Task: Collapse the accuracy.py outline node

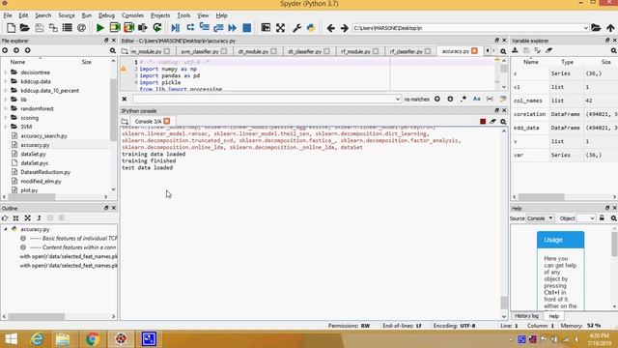Action: [x=6, y=229]
